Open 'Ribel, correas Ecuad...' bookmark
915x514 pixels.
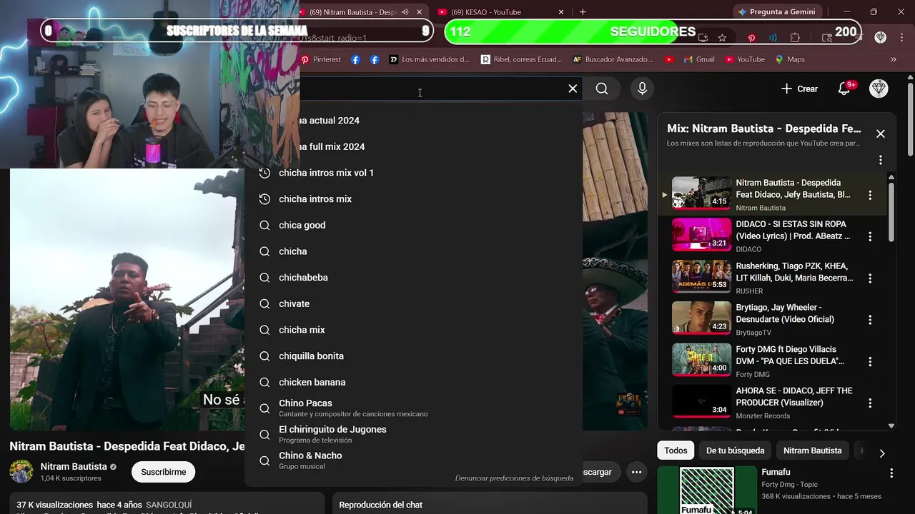click(x=522, y=59)
